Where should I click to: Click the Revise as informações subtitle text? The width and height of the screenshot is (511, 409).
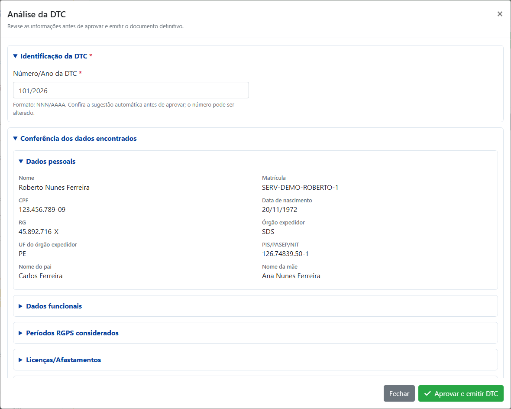(x=95, y=26)
